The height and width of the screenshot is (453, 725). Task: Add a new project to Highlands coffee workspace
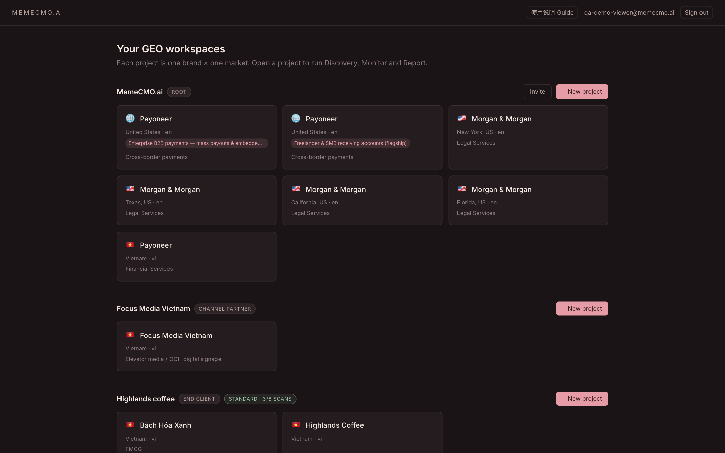(x=582, y=399)
